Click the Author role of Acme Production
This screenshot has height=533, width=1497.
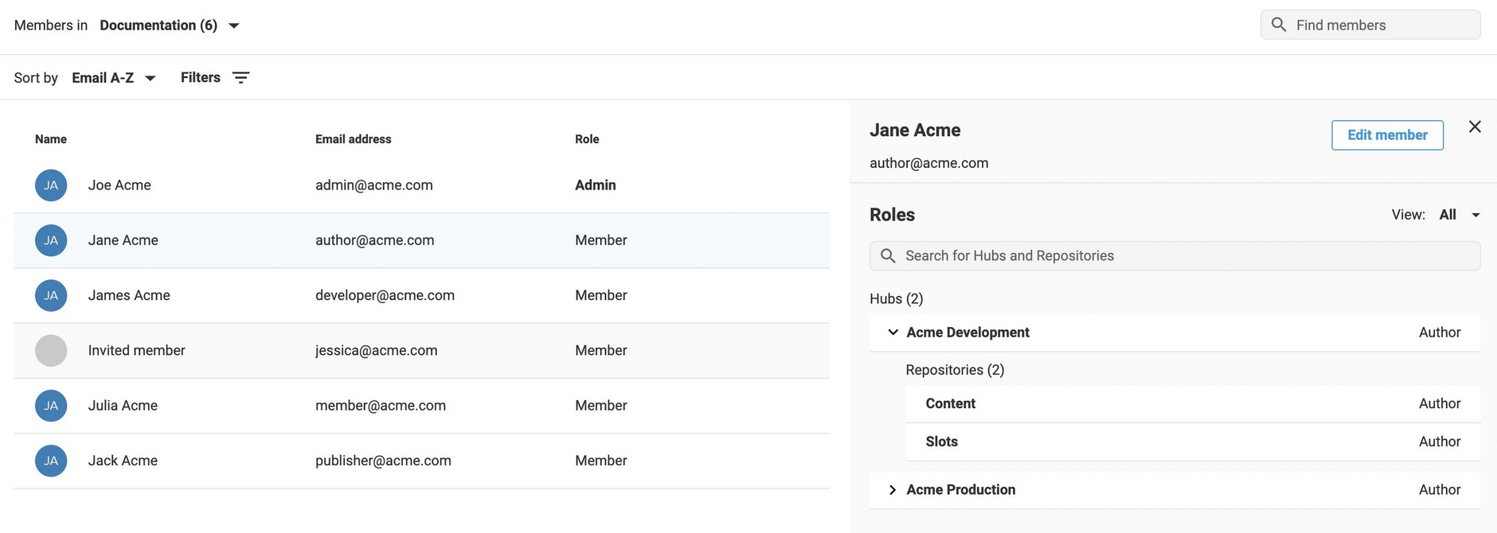tap(1440, 490)
